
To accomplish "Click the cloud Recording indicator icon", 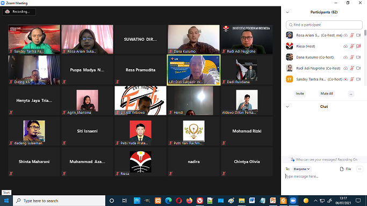I will click(x=8, y=11).
